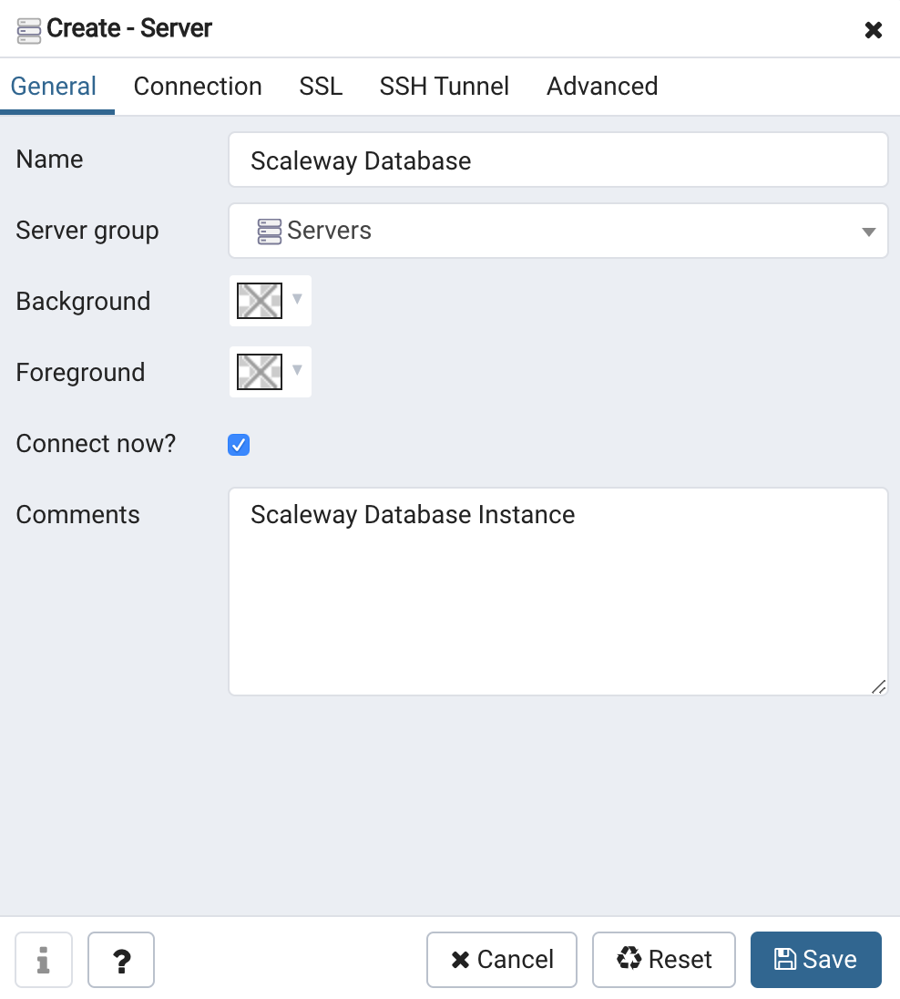Go to the SSH Tunnel tab
900x999 pixels.
445,87
